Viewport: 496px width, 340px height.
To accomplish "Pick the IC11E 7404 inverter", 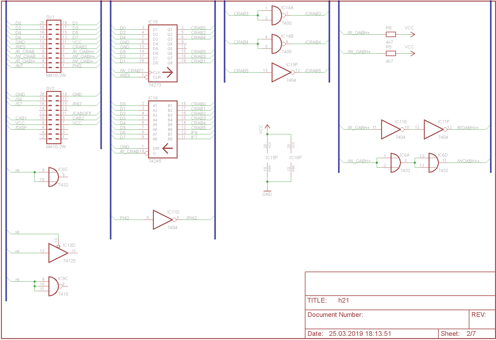I will [390, 130].
